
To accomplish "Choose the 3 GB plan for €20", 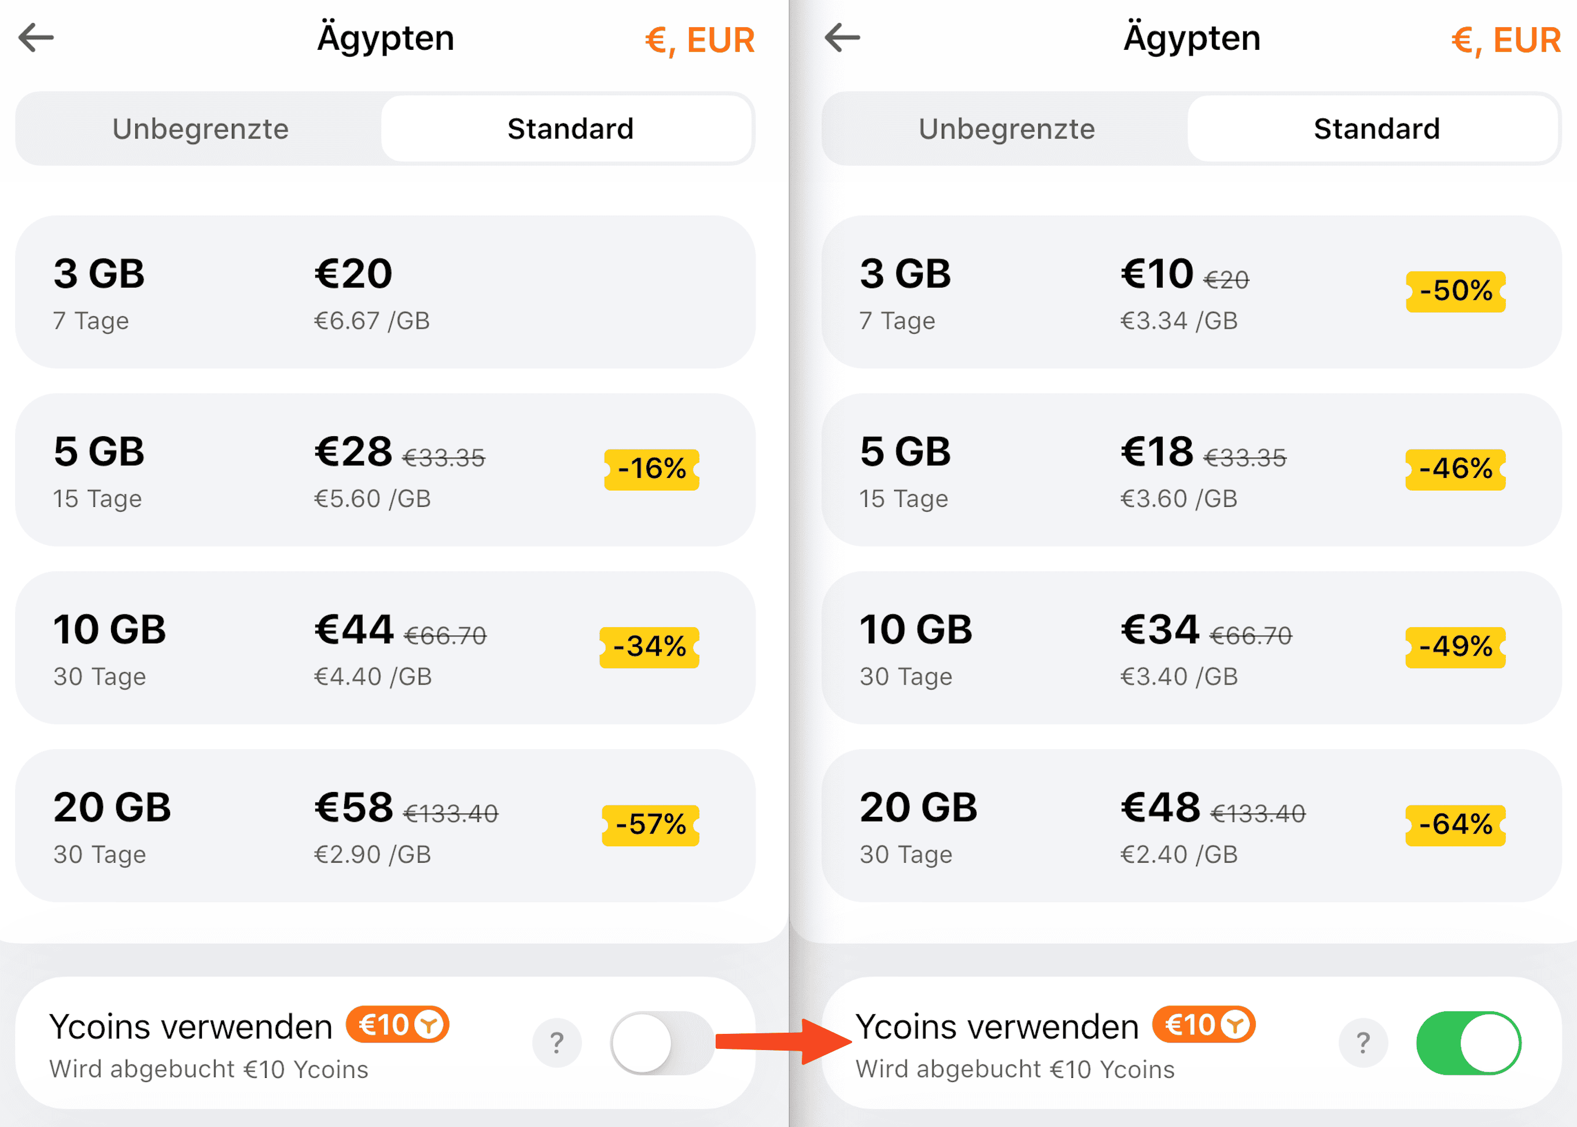I will pyautogui.click(x=385, y=292).
